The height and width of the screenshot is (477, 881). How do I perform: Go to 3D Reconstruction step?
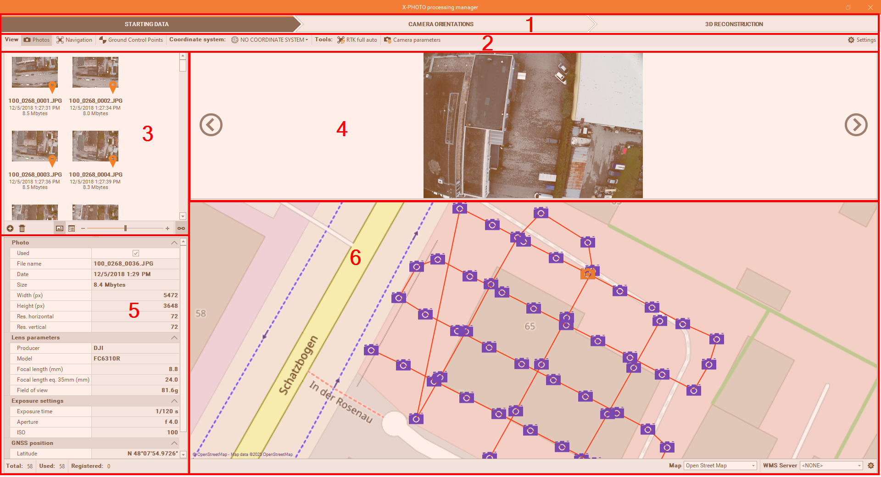(x=734, y=24)
